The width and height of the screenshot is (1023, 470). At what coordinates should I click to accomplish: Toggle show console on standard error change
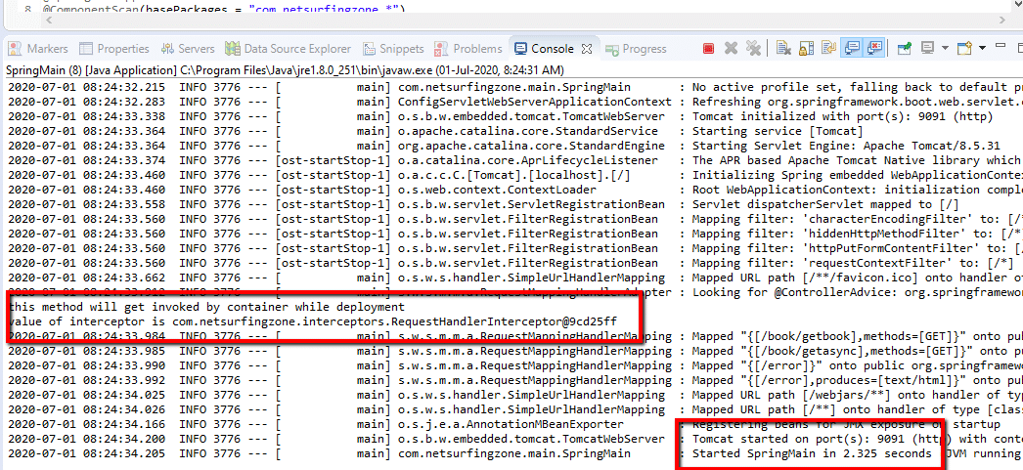pyautogui.click(x=873, y=48)
